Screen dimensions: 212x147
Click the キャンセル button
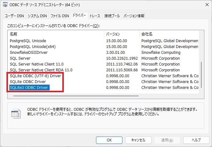138,140
